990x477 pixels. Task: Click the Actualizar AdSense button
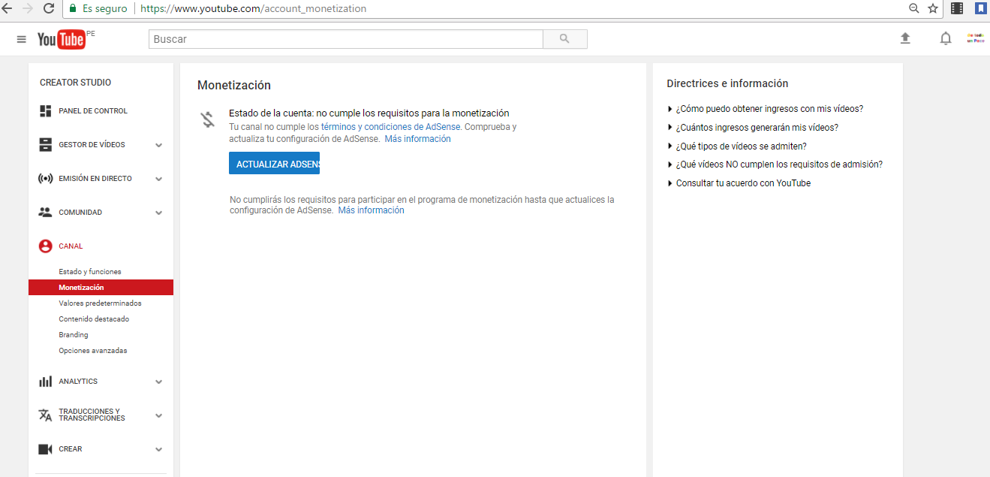tap(274, 164)
